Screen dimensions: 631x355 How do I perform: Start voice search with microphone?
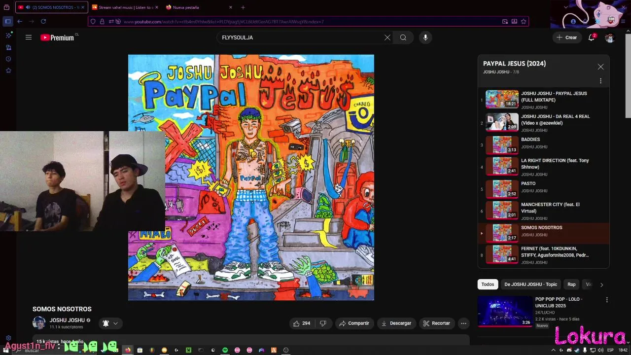pos(425,37)
